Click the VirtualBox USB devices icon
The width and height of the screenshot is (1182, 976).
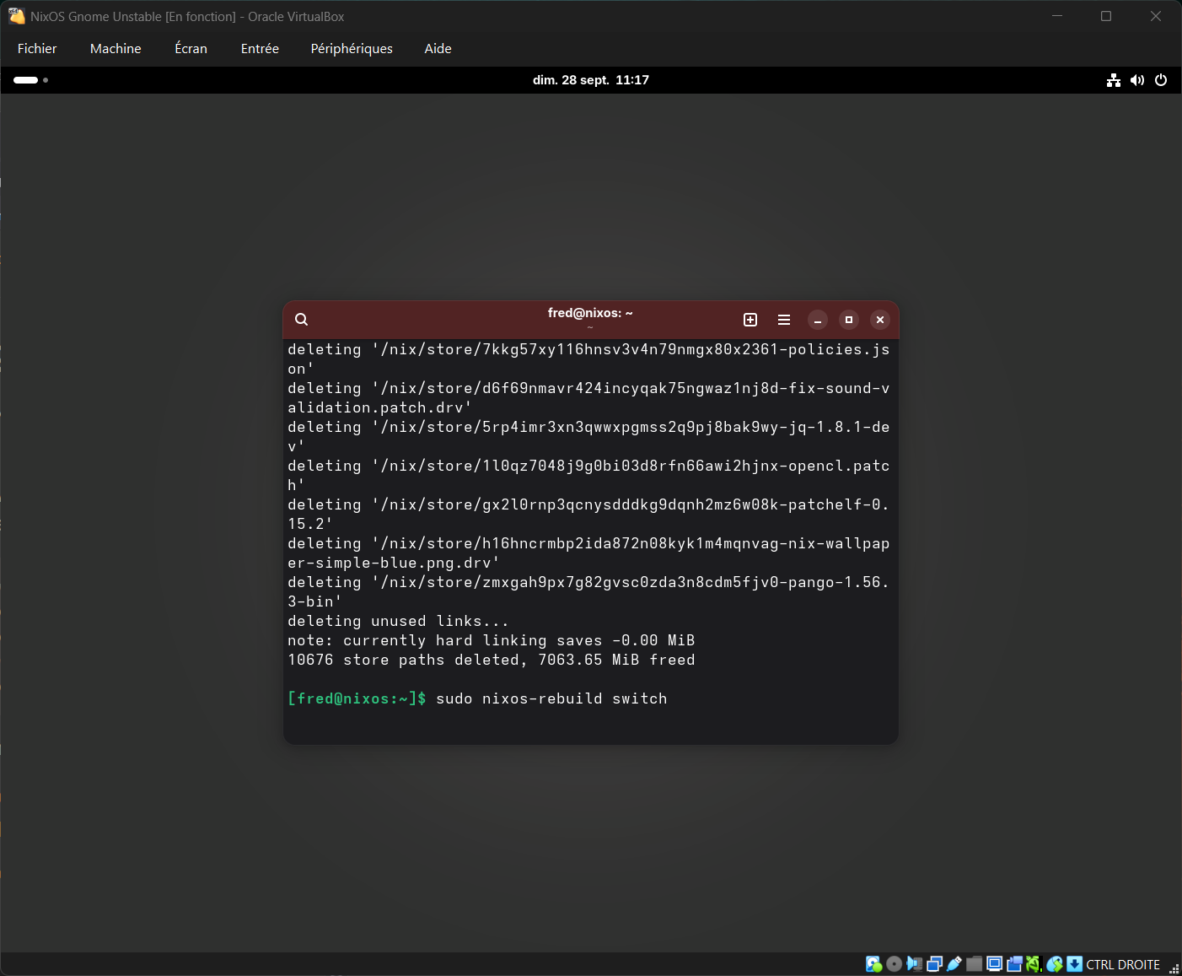[954, 964]
